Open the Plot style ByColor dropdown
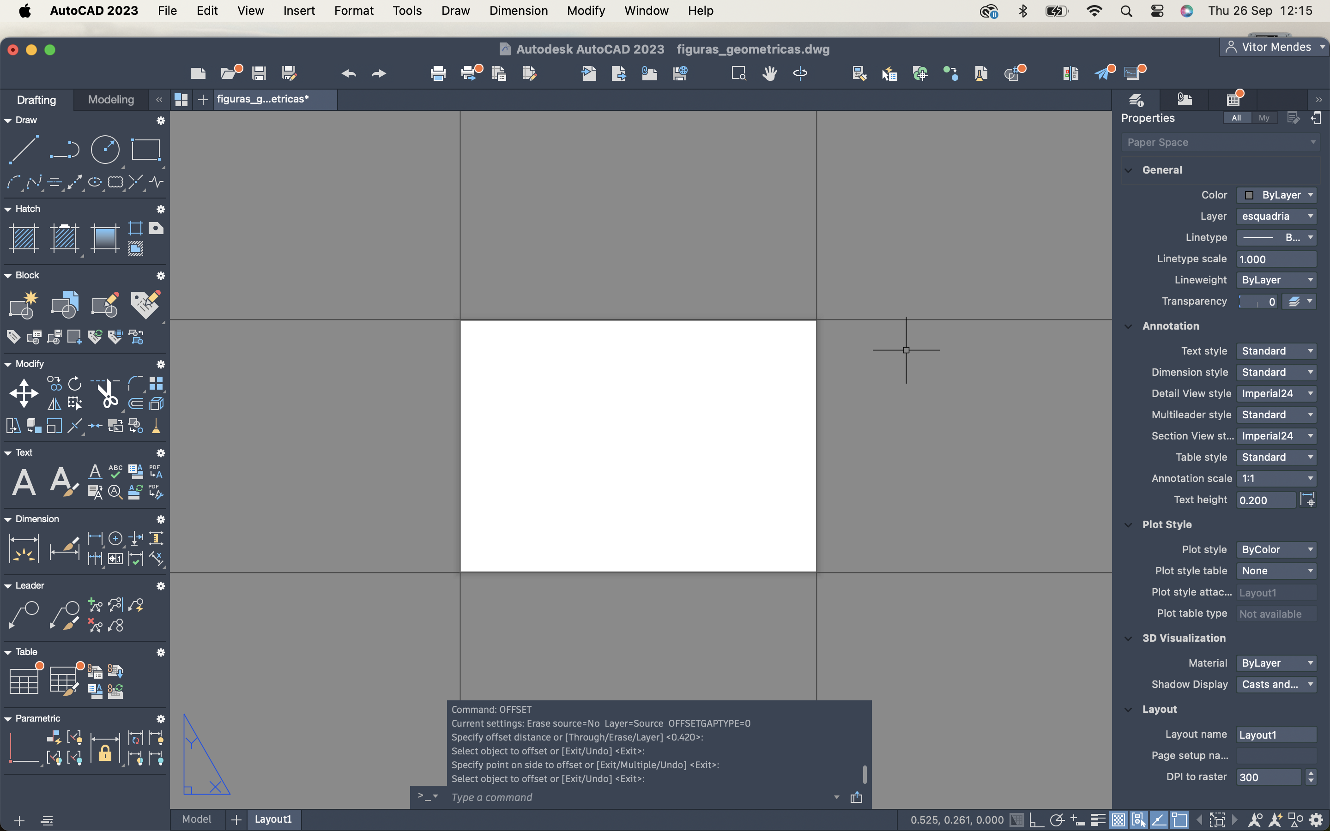Image resolution: width=1330 pixels, height=831 pixels. [1276, 549]
